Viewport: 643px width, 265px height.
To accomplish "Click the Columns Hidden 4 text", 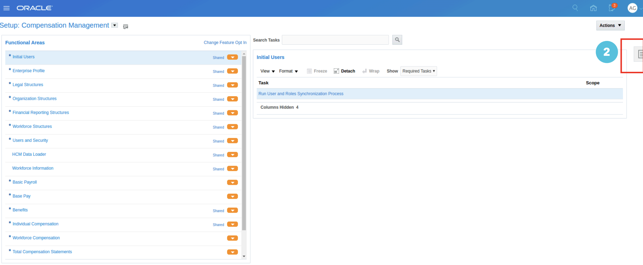I will point(279,107).
